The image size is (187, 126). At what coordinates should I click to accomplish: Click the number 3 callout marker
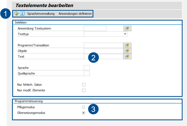coord(93,110)
